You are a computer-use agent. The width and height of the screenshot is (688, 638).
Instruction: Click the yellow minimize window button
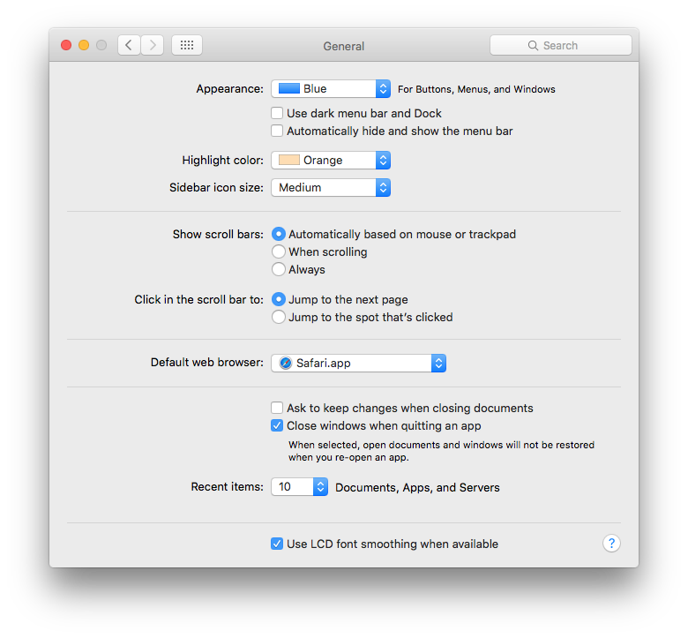pyautogui.click(x=84, y=45)
